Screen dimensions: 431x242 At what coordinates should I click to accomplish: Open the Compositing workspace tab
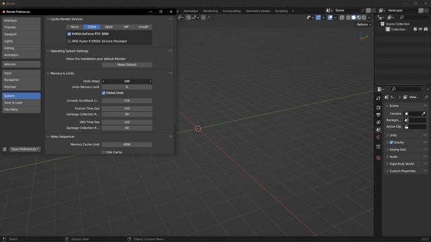pyautogui.click(x=232, y=11)
